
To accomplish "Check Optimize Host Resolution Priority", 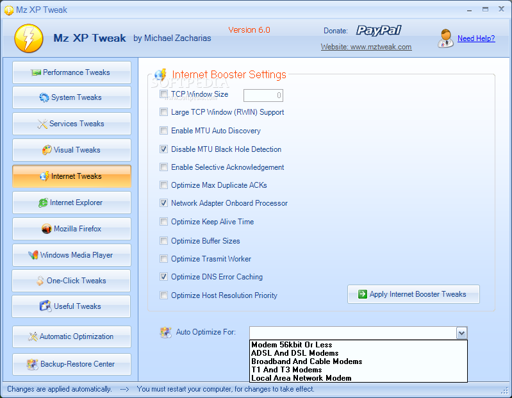I will [163, 295].
